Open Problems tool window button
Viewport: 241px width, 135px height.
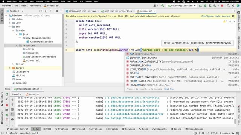coord(62,129)
